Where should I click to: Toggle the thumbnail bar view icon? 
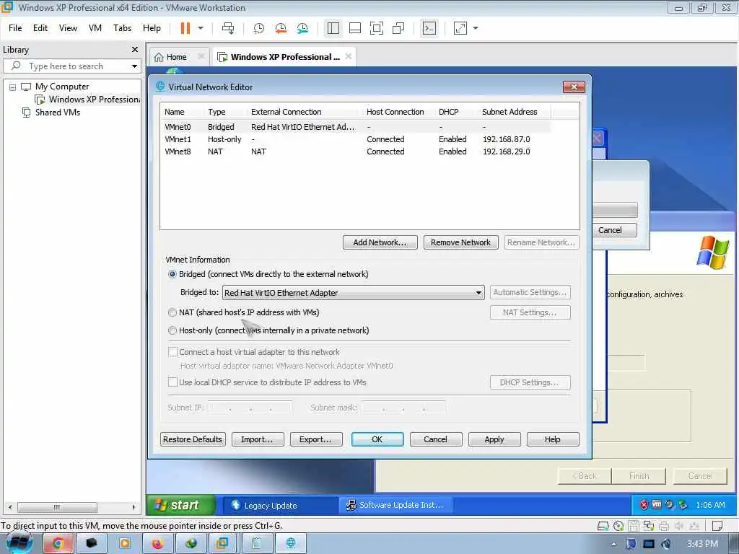tap(355, 28)
